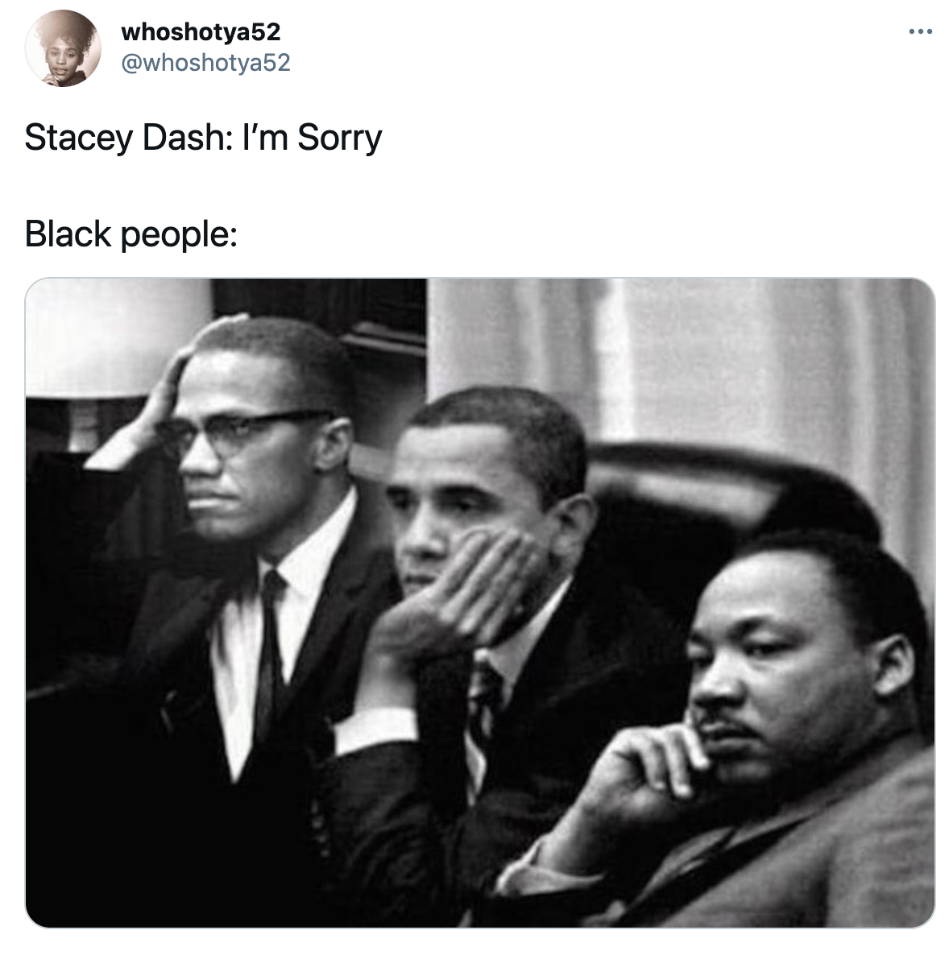
Task: Click the @whoshotya52 handle
Action: click(205, 63)
